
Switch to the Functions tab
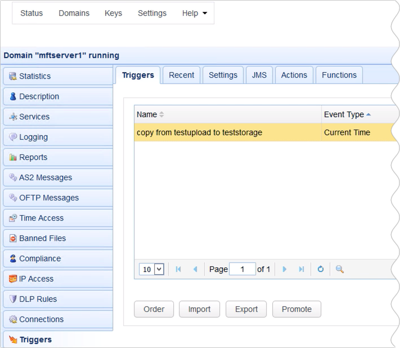(339, 75)
